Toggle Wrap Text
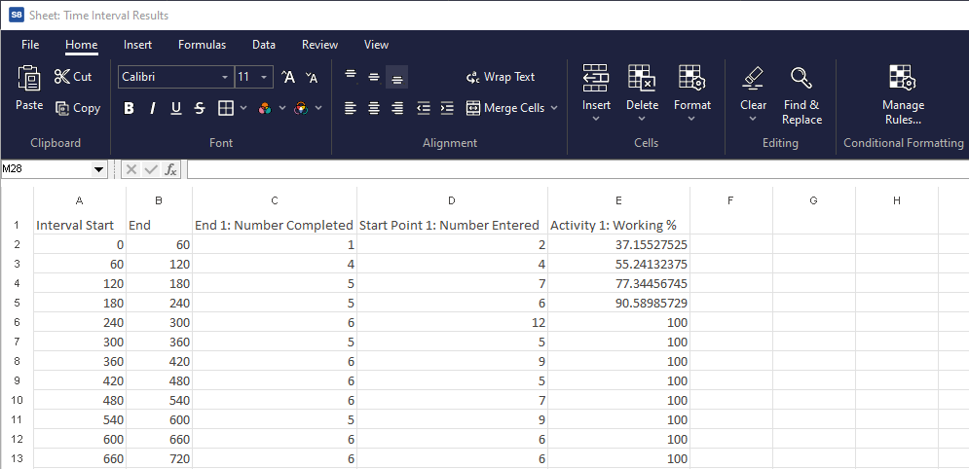 coord(501,77)
